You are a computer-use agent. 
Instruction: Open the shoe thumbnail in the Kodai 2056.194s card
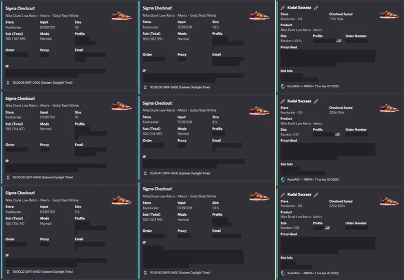tap(389, 108)
